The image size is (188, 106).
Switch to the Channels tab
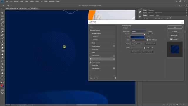151,15
